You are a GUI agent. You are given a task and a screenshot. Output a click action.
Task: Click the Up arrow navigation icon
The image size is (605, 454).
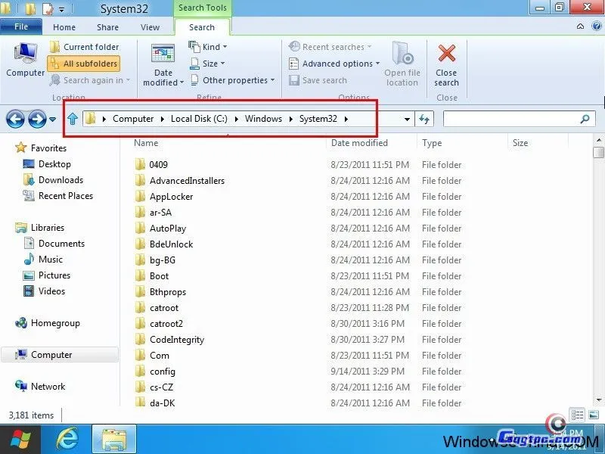[x=73, y=119]
